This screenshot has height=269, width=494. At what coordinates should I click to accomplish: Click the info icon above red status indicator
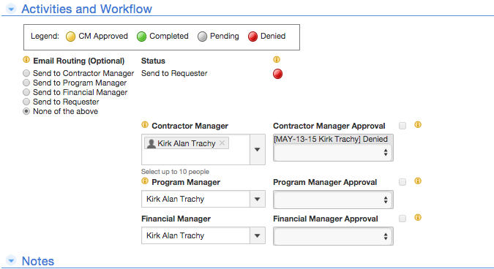[x=277, y=59]
